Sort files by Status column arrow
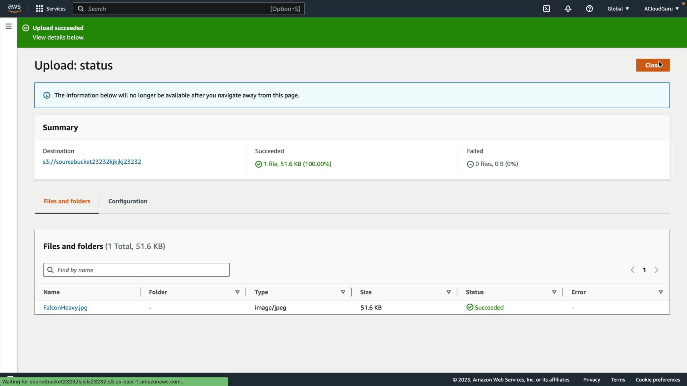687x386 pixels. point(554,292)
